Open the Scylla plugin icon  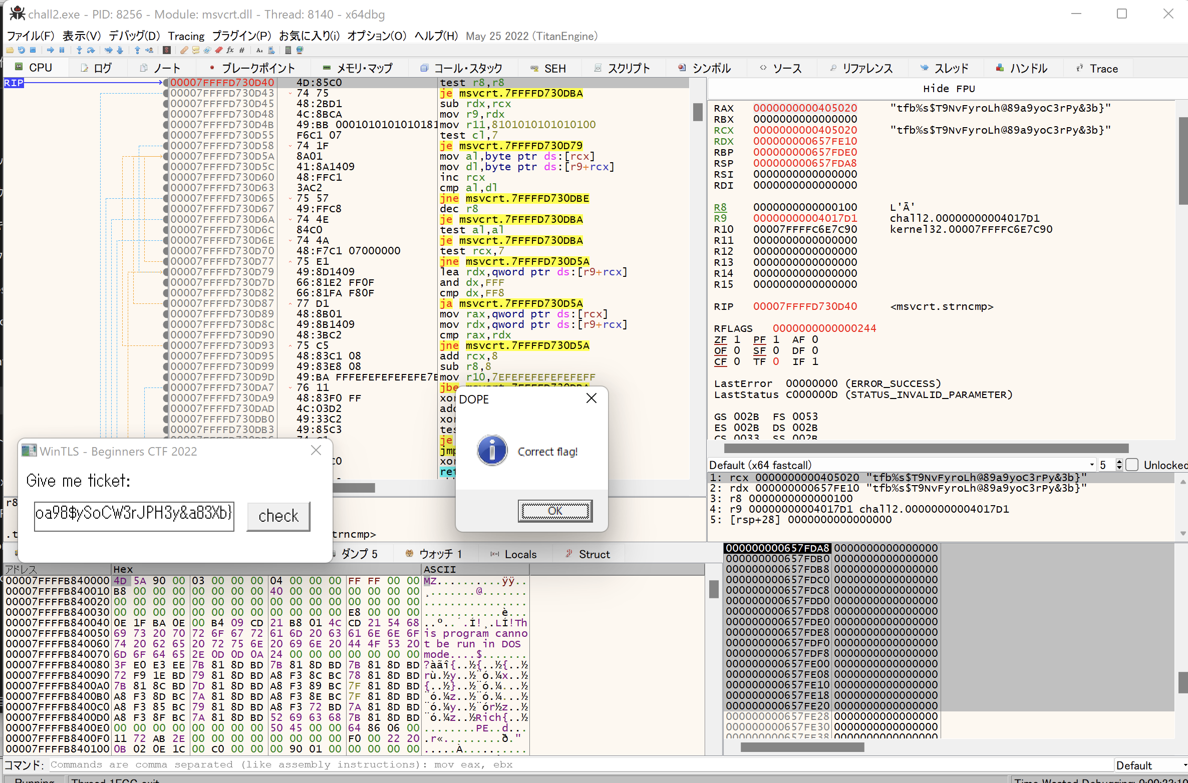point(167,50)
